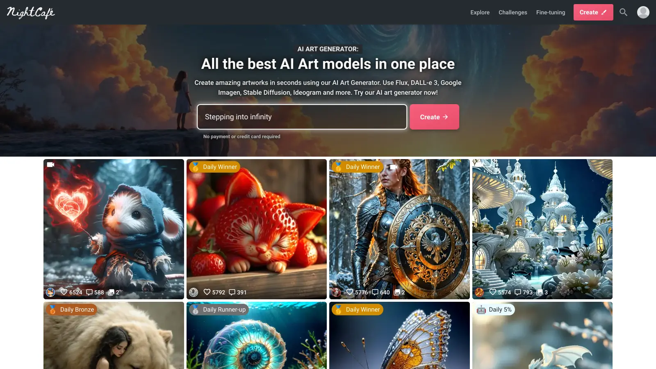
Task: Like the hamster artwork with 6524 hearts
Action: pyautogui.click(x=64, y=292)
